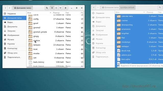
Task: Click back arrow in right window
Action: click(94, 7)
